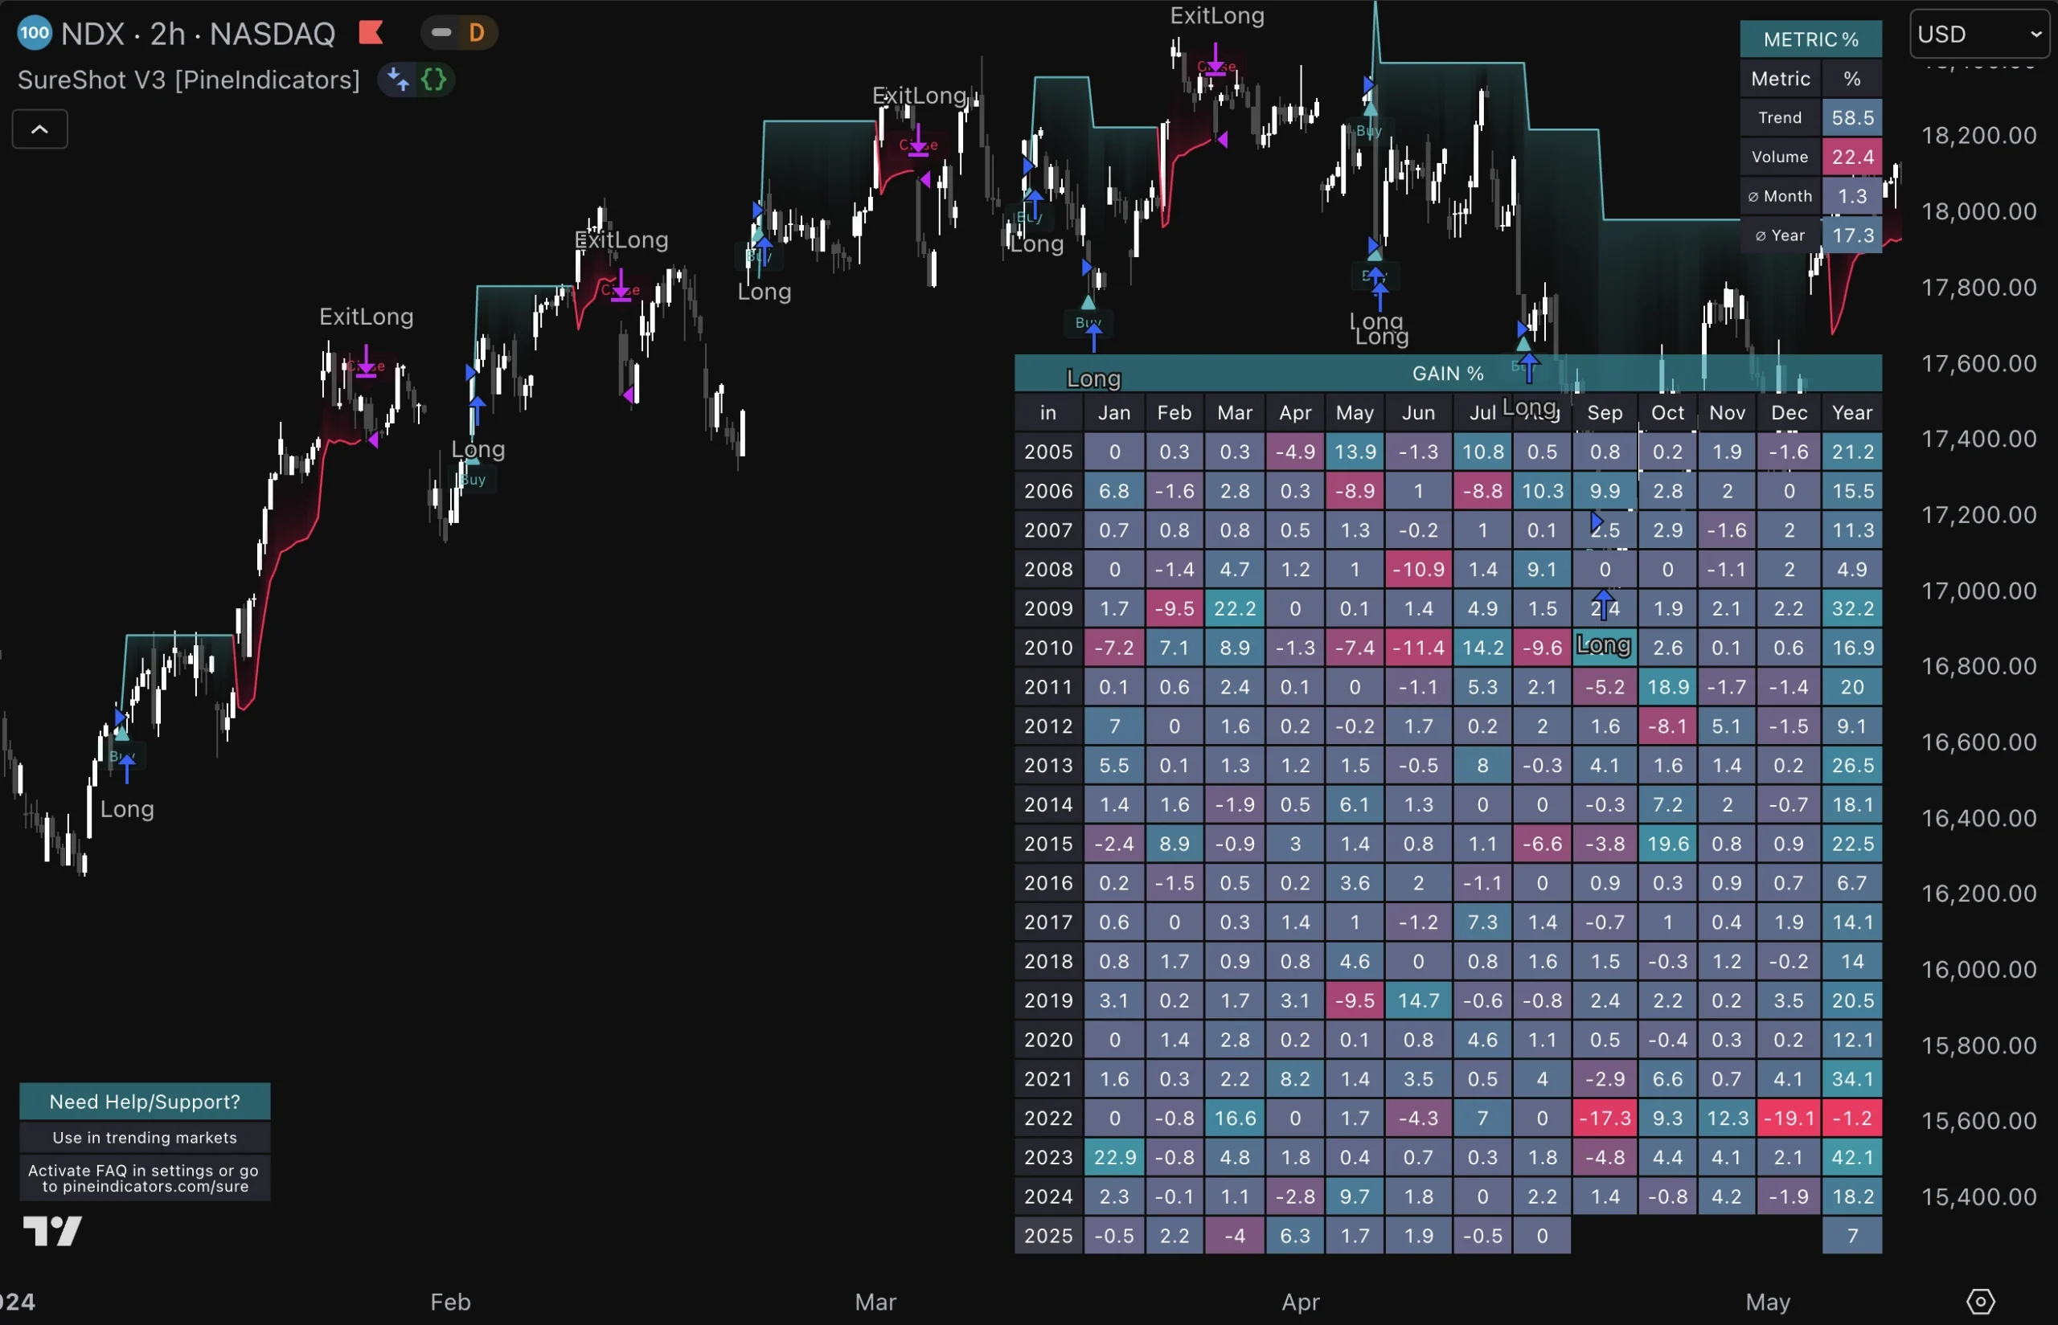Click the Jan column header
The width and height of the screenshot is (2058, 1325).
point(1113,413)
